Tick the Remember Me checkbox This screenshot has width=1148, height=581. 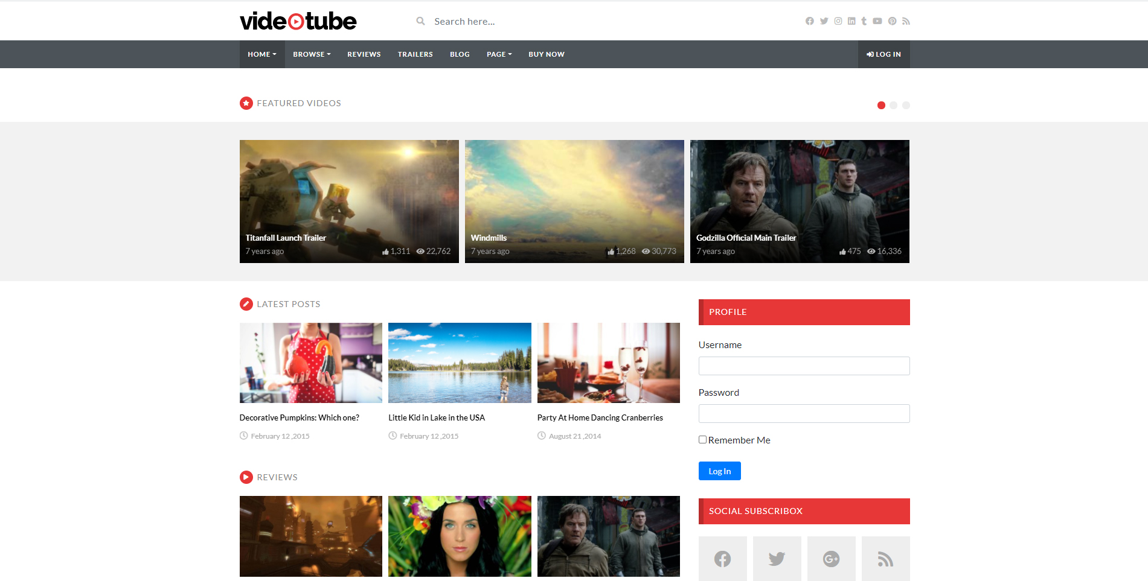(702, 440)
